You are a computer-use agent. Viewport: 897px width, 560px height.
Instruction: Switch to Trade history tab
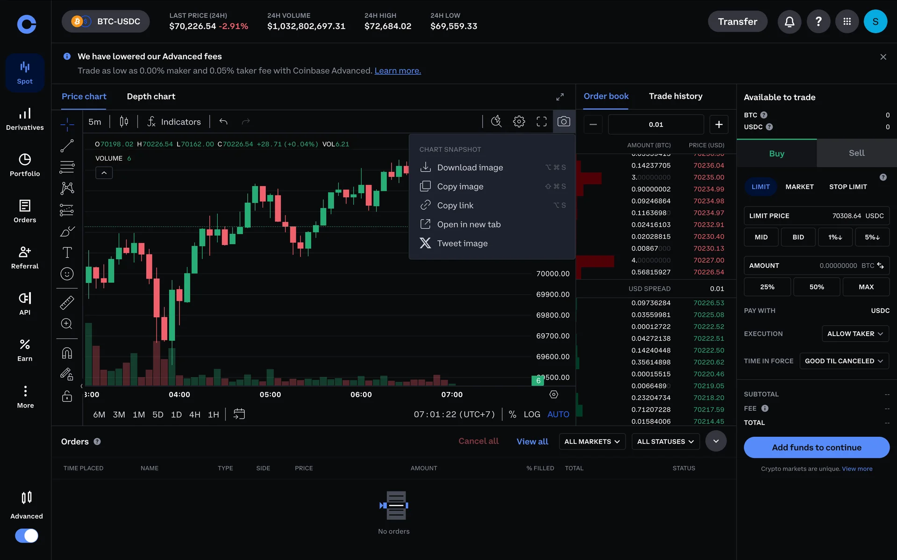676,96
